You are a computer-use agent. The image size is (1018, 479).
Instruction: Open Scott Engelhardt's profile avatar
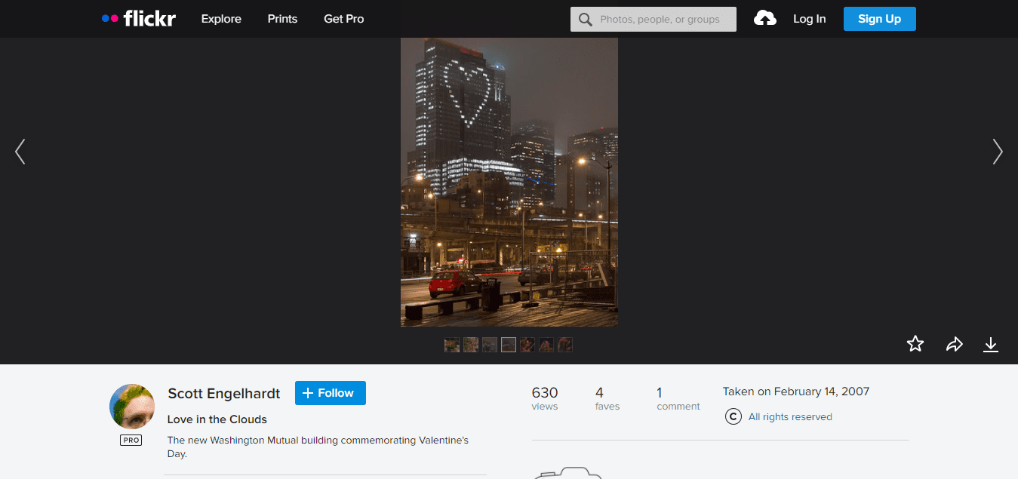tap(132, 407)
